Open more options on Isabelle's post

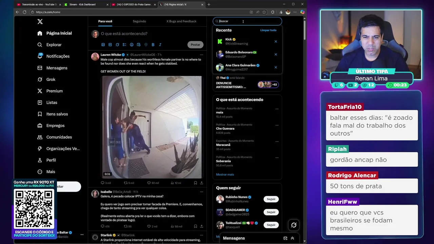click(201, 192)
